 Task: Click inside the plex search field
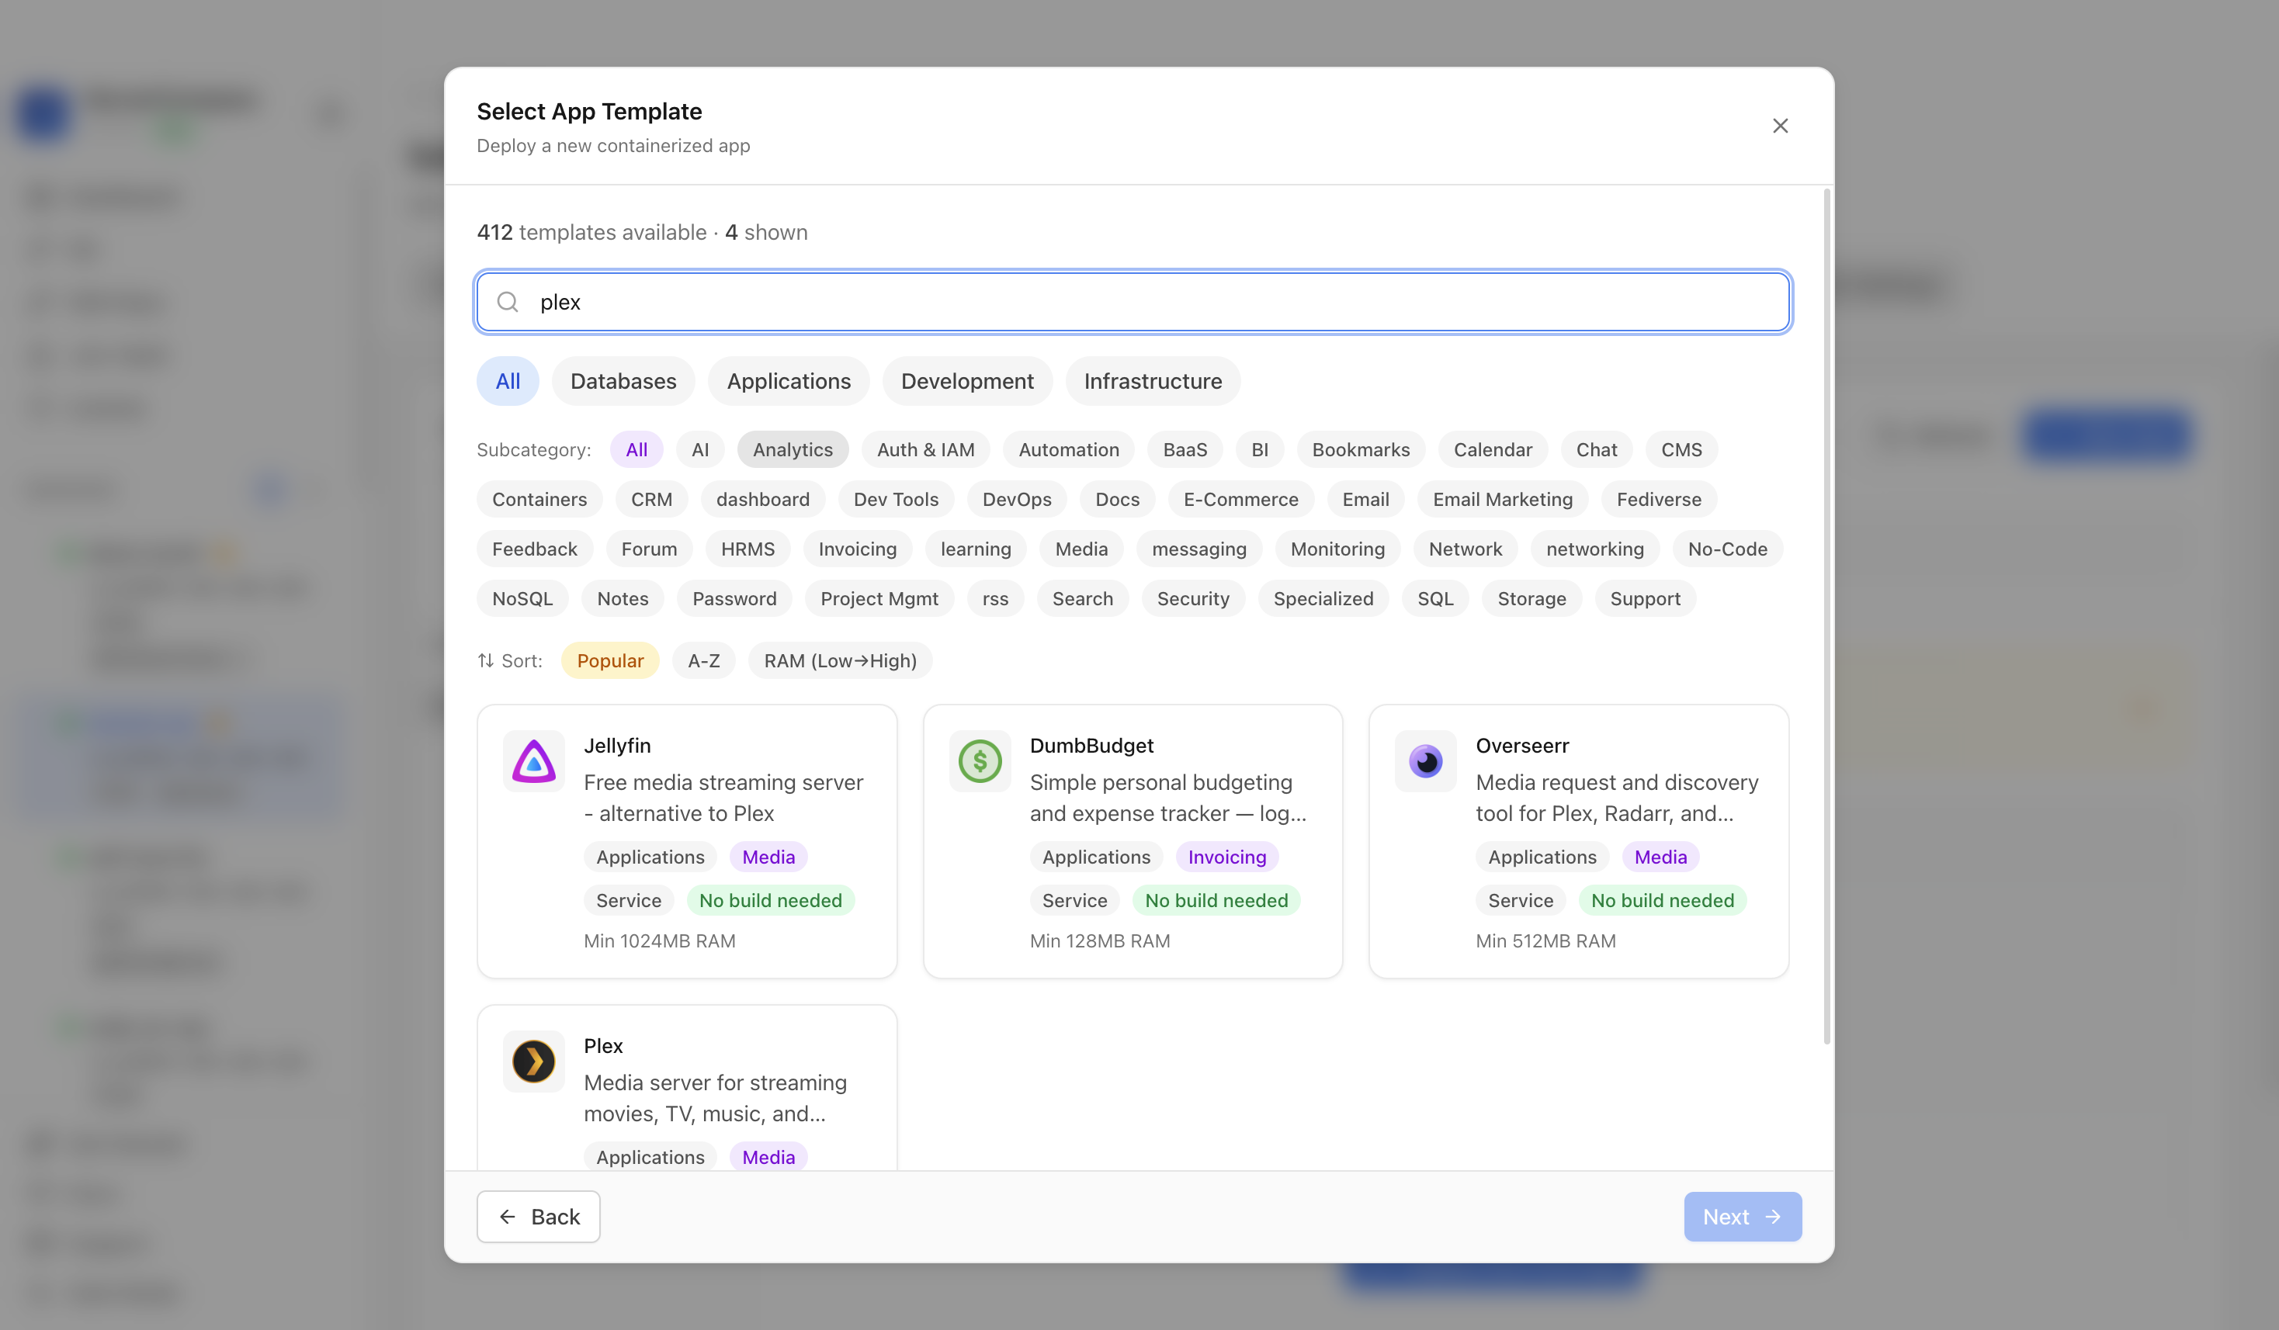click(1133, 302)
